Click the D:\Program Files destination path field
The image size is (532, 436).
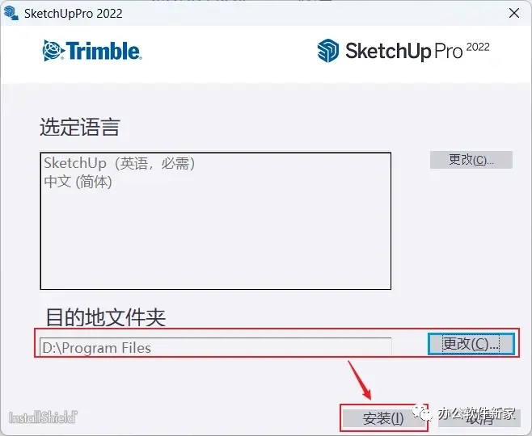(x=215, y=347)
